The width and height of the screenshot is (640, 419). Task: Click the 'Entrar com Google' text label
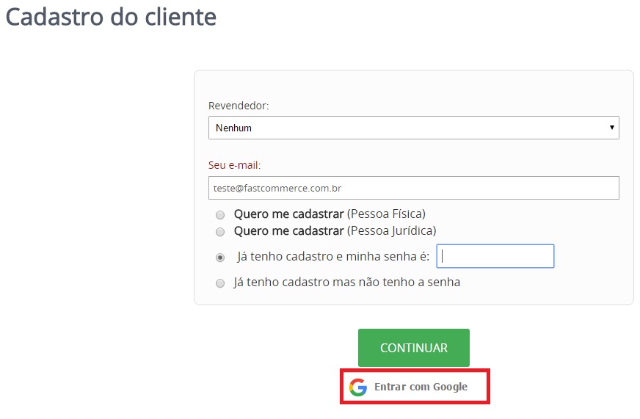[421, 387]
